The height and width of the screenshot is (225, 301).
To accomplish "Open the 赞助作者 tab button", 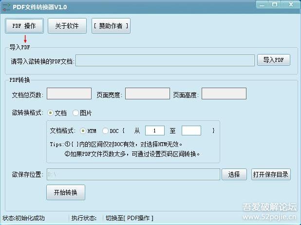I will (x=111, y=26).
